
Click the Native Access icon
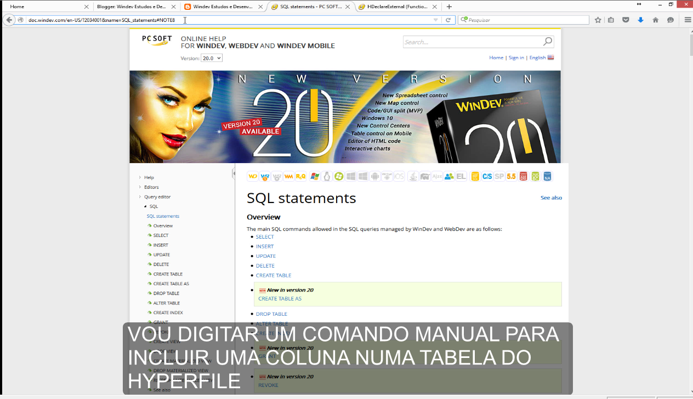click(x=547, y=176)
